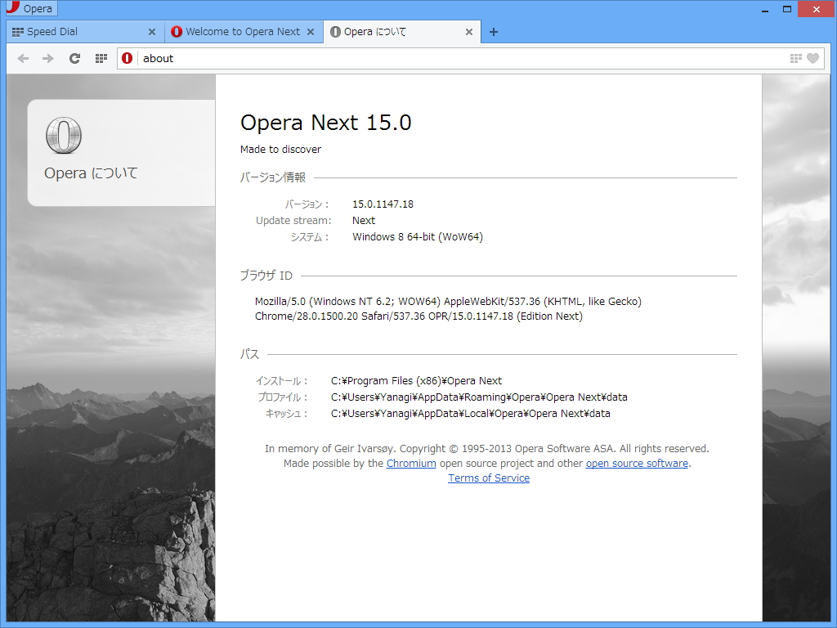
Task: Click the Opera O logo on the thumbnail
Action: (65, 135)
